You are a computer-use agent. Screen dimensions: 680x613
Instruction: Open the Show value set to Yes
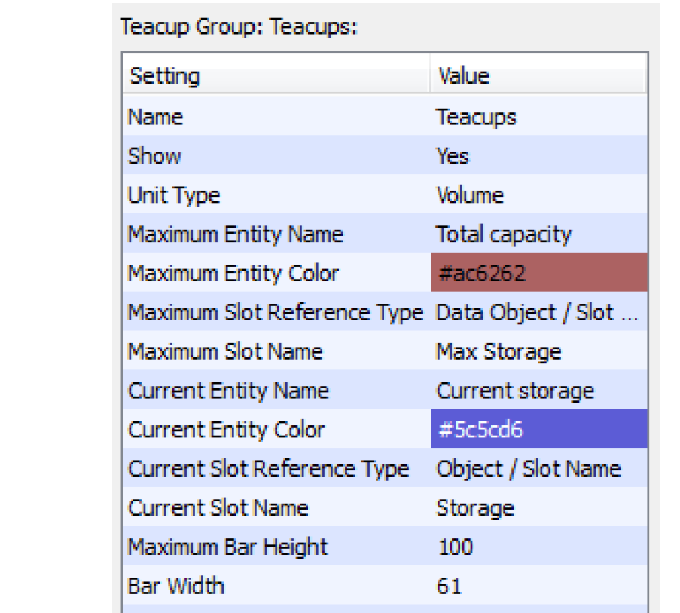pyautogui.click(x=538, y=156)
